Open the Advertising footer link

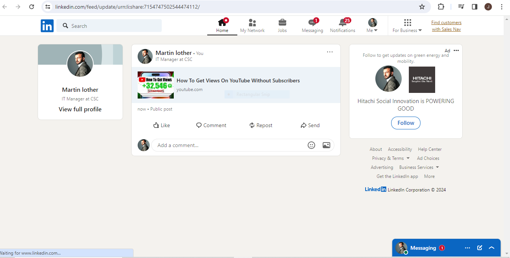point(382,167)
